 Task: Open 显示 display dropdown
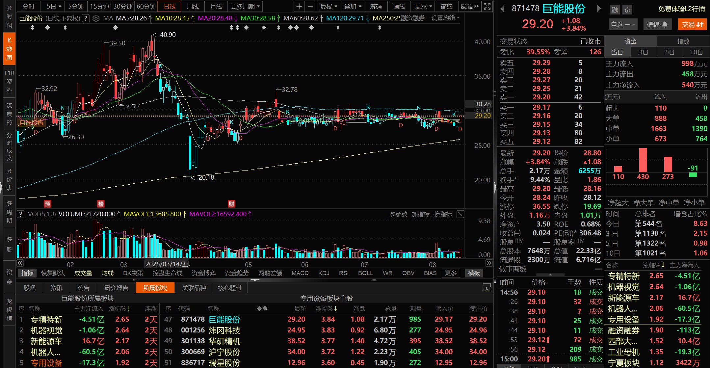[x=423, y=6]
